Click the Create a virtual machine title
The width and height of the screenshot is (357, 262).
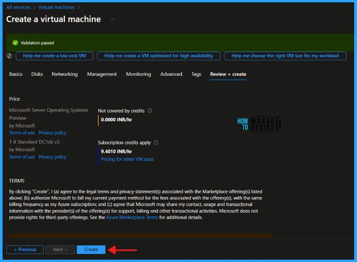pos(53,19)
